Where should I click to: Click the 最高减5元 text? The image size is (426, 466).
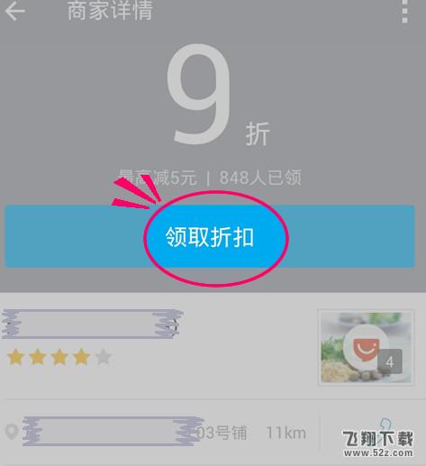click(157, 178)
